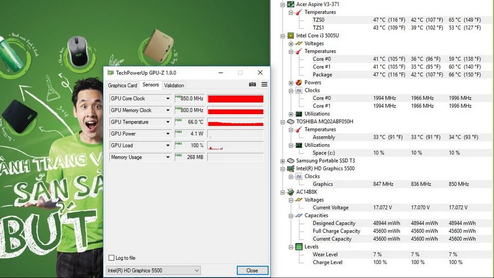Collapse the TOSHIBA MQ02ABF050H node
Image resolution: width=494 pixels, height=278 pixels.
point(283,122)
